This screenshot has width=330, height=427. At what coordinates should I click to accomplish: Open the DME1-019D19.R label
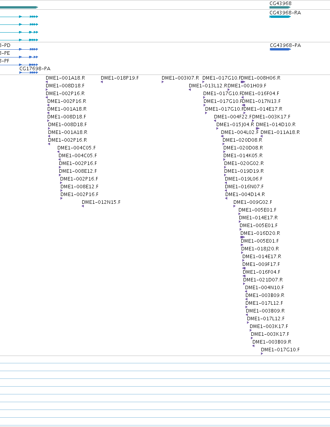[244, 171]
